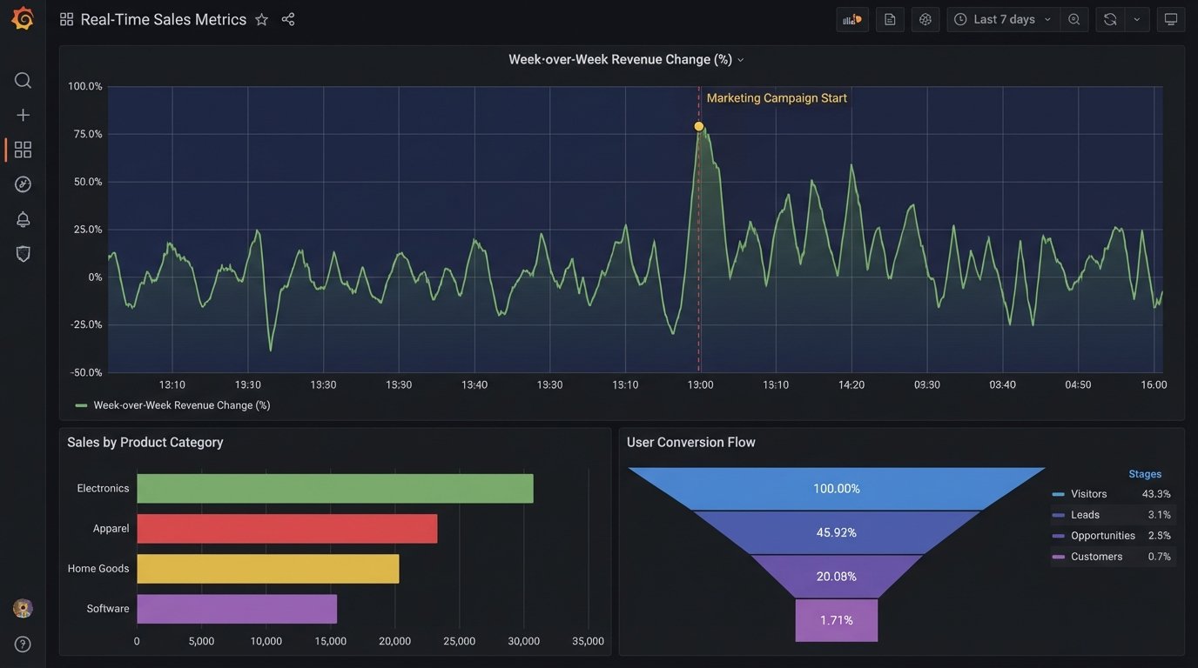Image resolution: width=1198 pixels, height=668 pixels.
Task: Open Alerting via the bell icon
Action: 22,218
